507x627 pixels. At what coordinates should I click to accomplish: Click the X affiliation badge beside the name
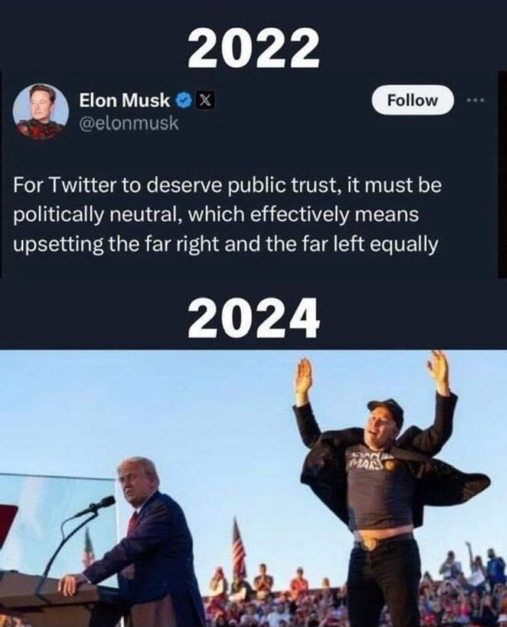coord(205,101)
